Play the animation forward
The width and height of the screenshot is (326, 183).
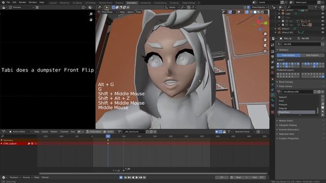[137, 177]
